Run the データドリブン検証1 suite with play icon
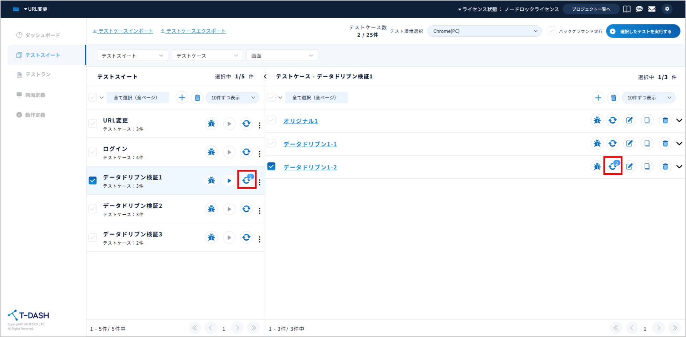Image resolution: width=686 pixels, height=337 pixels. point(229,181)
